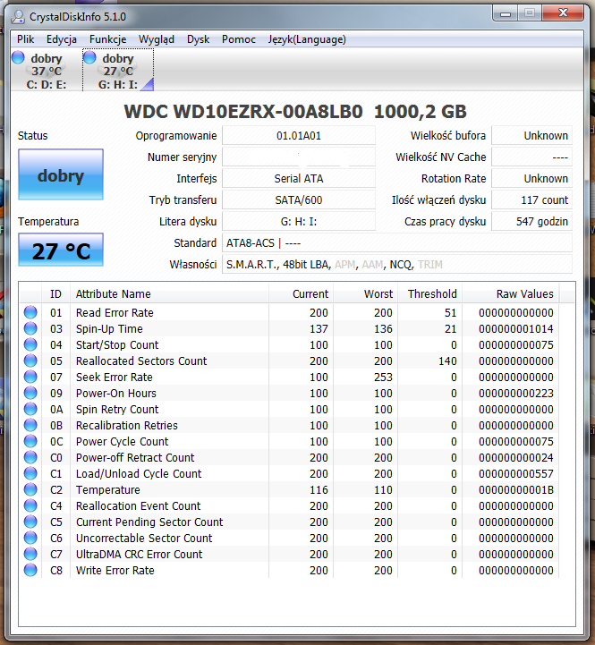
Task: Click the Power-off Retract Count status orb
Action: [x=30, y=457]
